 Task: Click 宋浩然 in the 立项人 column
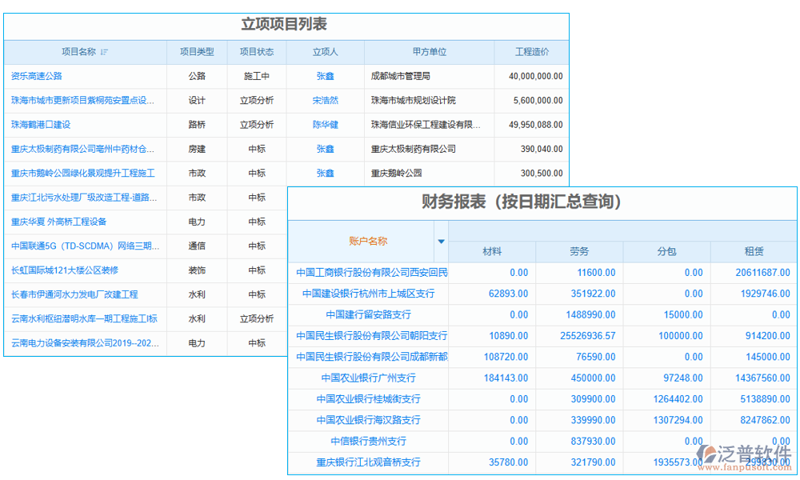tap(324, 100)
